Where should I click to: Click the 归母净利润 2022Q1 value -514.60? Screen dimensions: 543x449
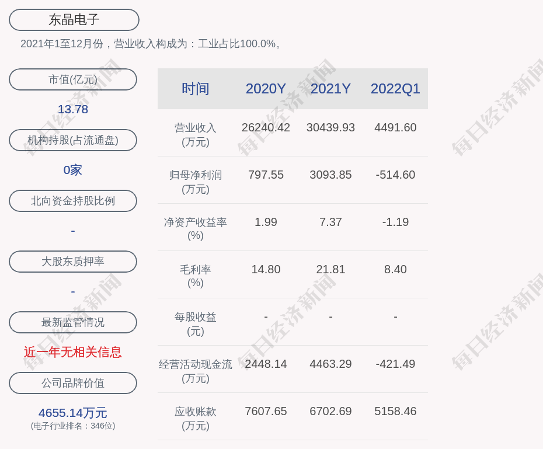(x=395, y=175)
